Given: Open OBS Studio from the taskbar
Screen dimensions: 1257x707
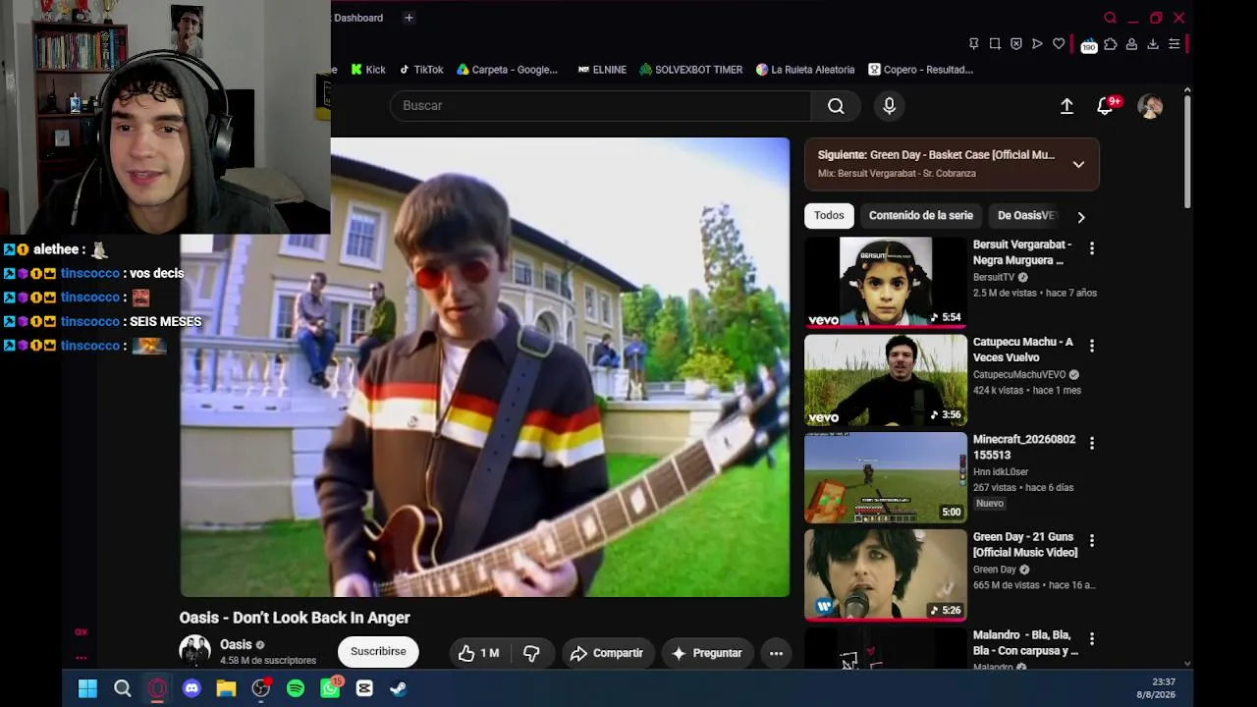Looking at the screenshot, I should pos(261,688).
